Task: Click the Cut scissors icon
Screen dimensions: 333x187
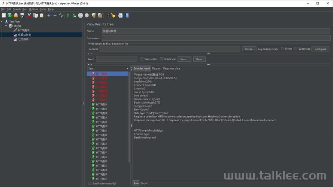Action: click(29, 15)
